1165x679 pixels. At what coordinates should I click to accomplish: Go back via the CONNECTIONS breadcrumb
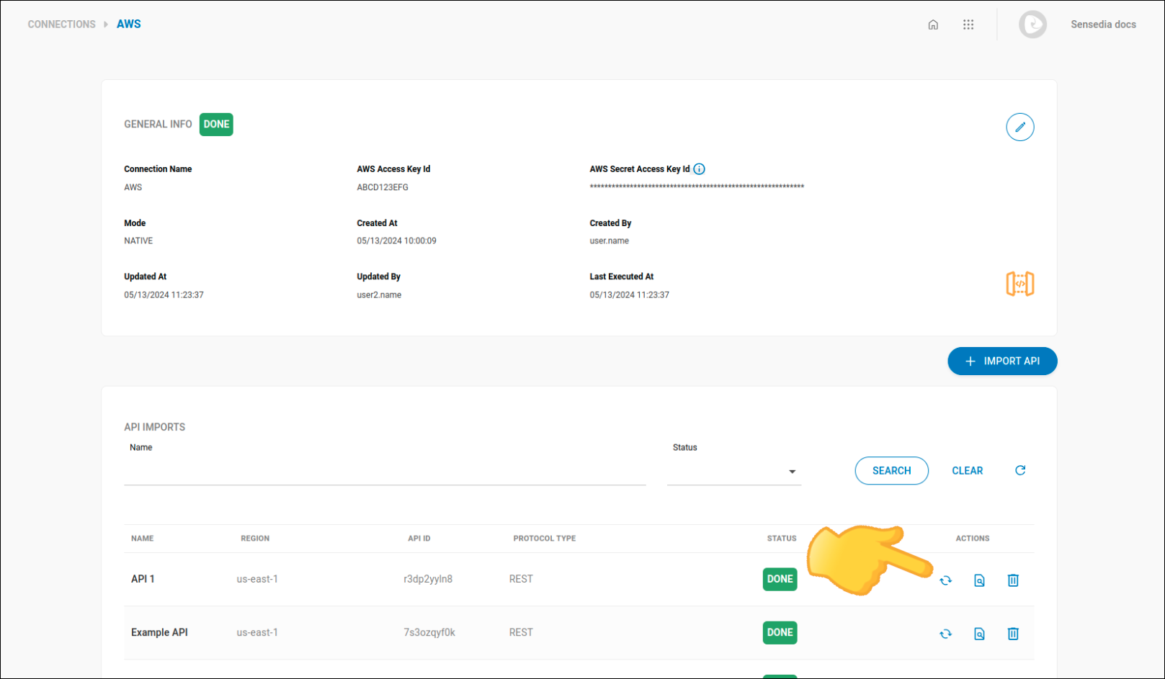(x=61, y=24)
